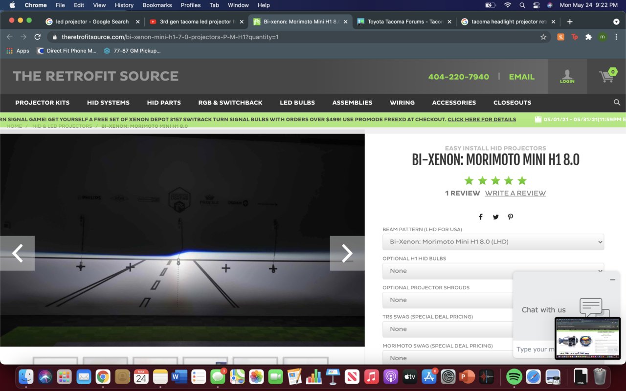Open the 'Click here for details' promo link
Screen dimensions: 626x391
pyautogui.click(x=482, y=119)
